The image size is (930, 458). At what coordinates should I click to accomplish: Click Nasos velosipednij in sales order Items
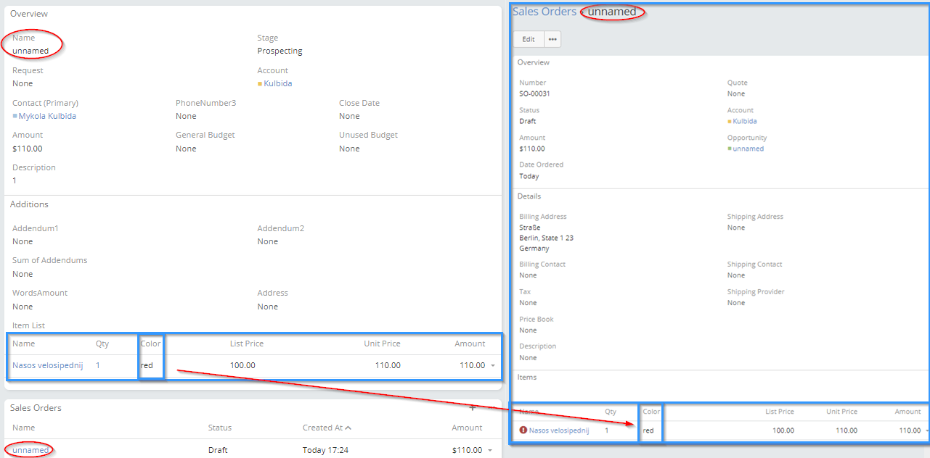tap(558, 430)
